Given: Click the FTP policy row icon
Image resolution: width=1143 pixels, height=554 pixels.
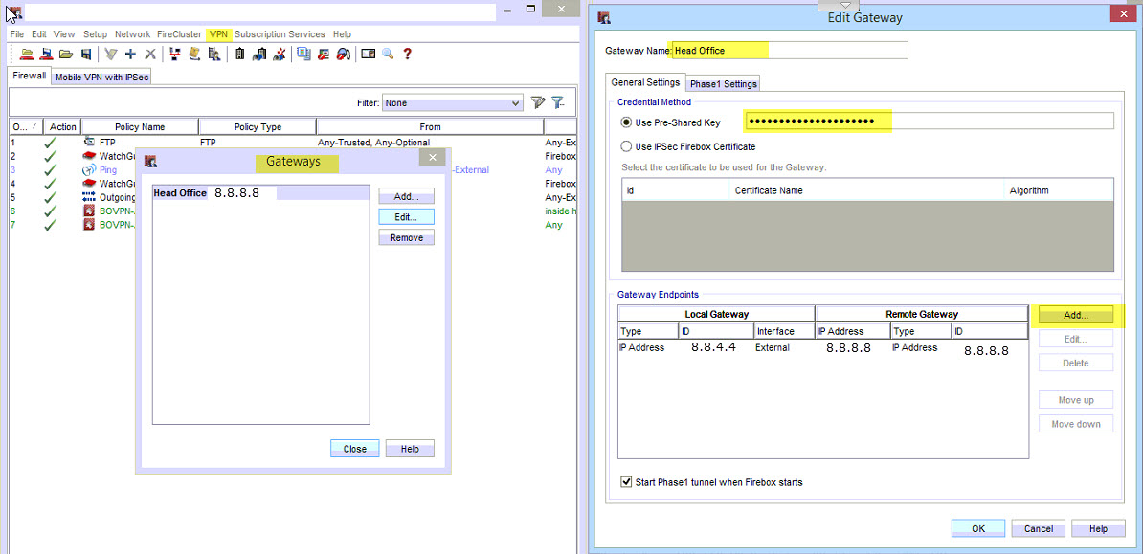Looking at the screenshot, I should pos(90,143).
